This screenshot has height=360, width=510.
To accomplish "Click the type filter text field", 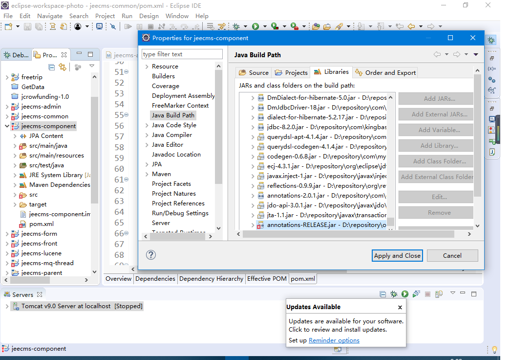I will coord(182,54).
